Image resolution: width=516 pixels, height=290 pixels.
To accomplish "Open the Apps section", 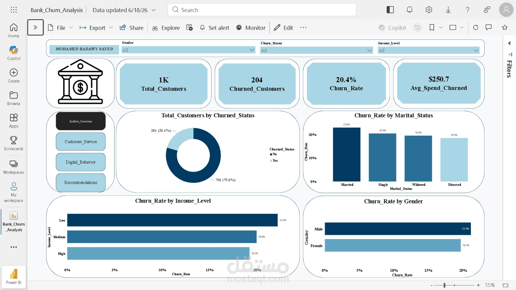I will (14, 121).
